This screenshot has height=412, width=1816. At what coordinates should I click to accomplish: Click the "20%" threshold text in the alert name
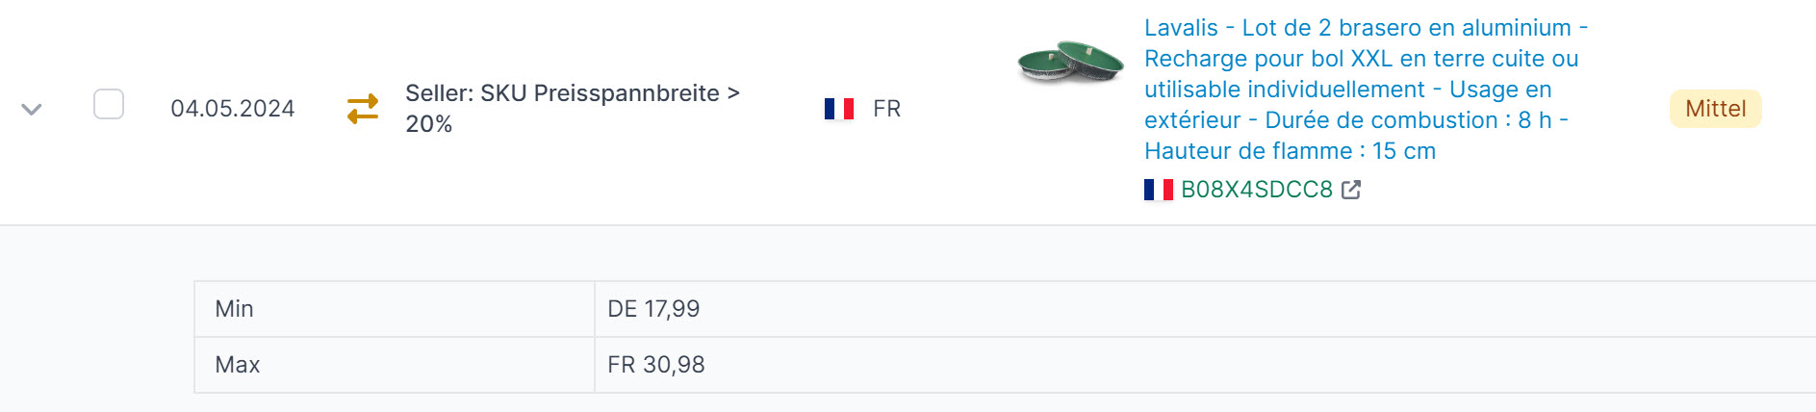[429, 124]
